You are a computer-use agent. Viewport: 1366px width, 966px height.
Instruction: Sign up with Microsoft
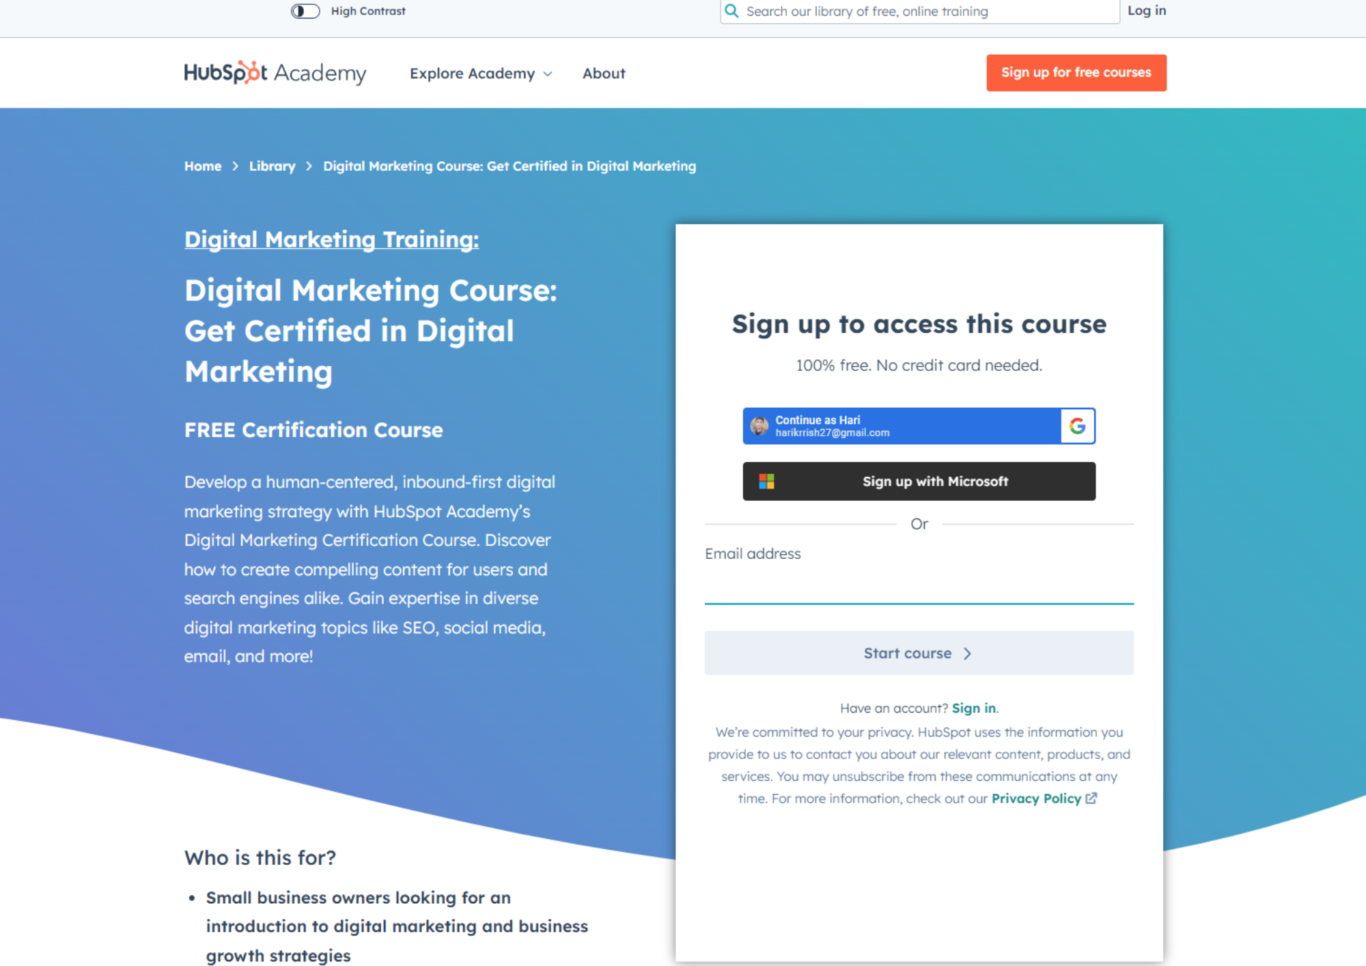point(919,481)
